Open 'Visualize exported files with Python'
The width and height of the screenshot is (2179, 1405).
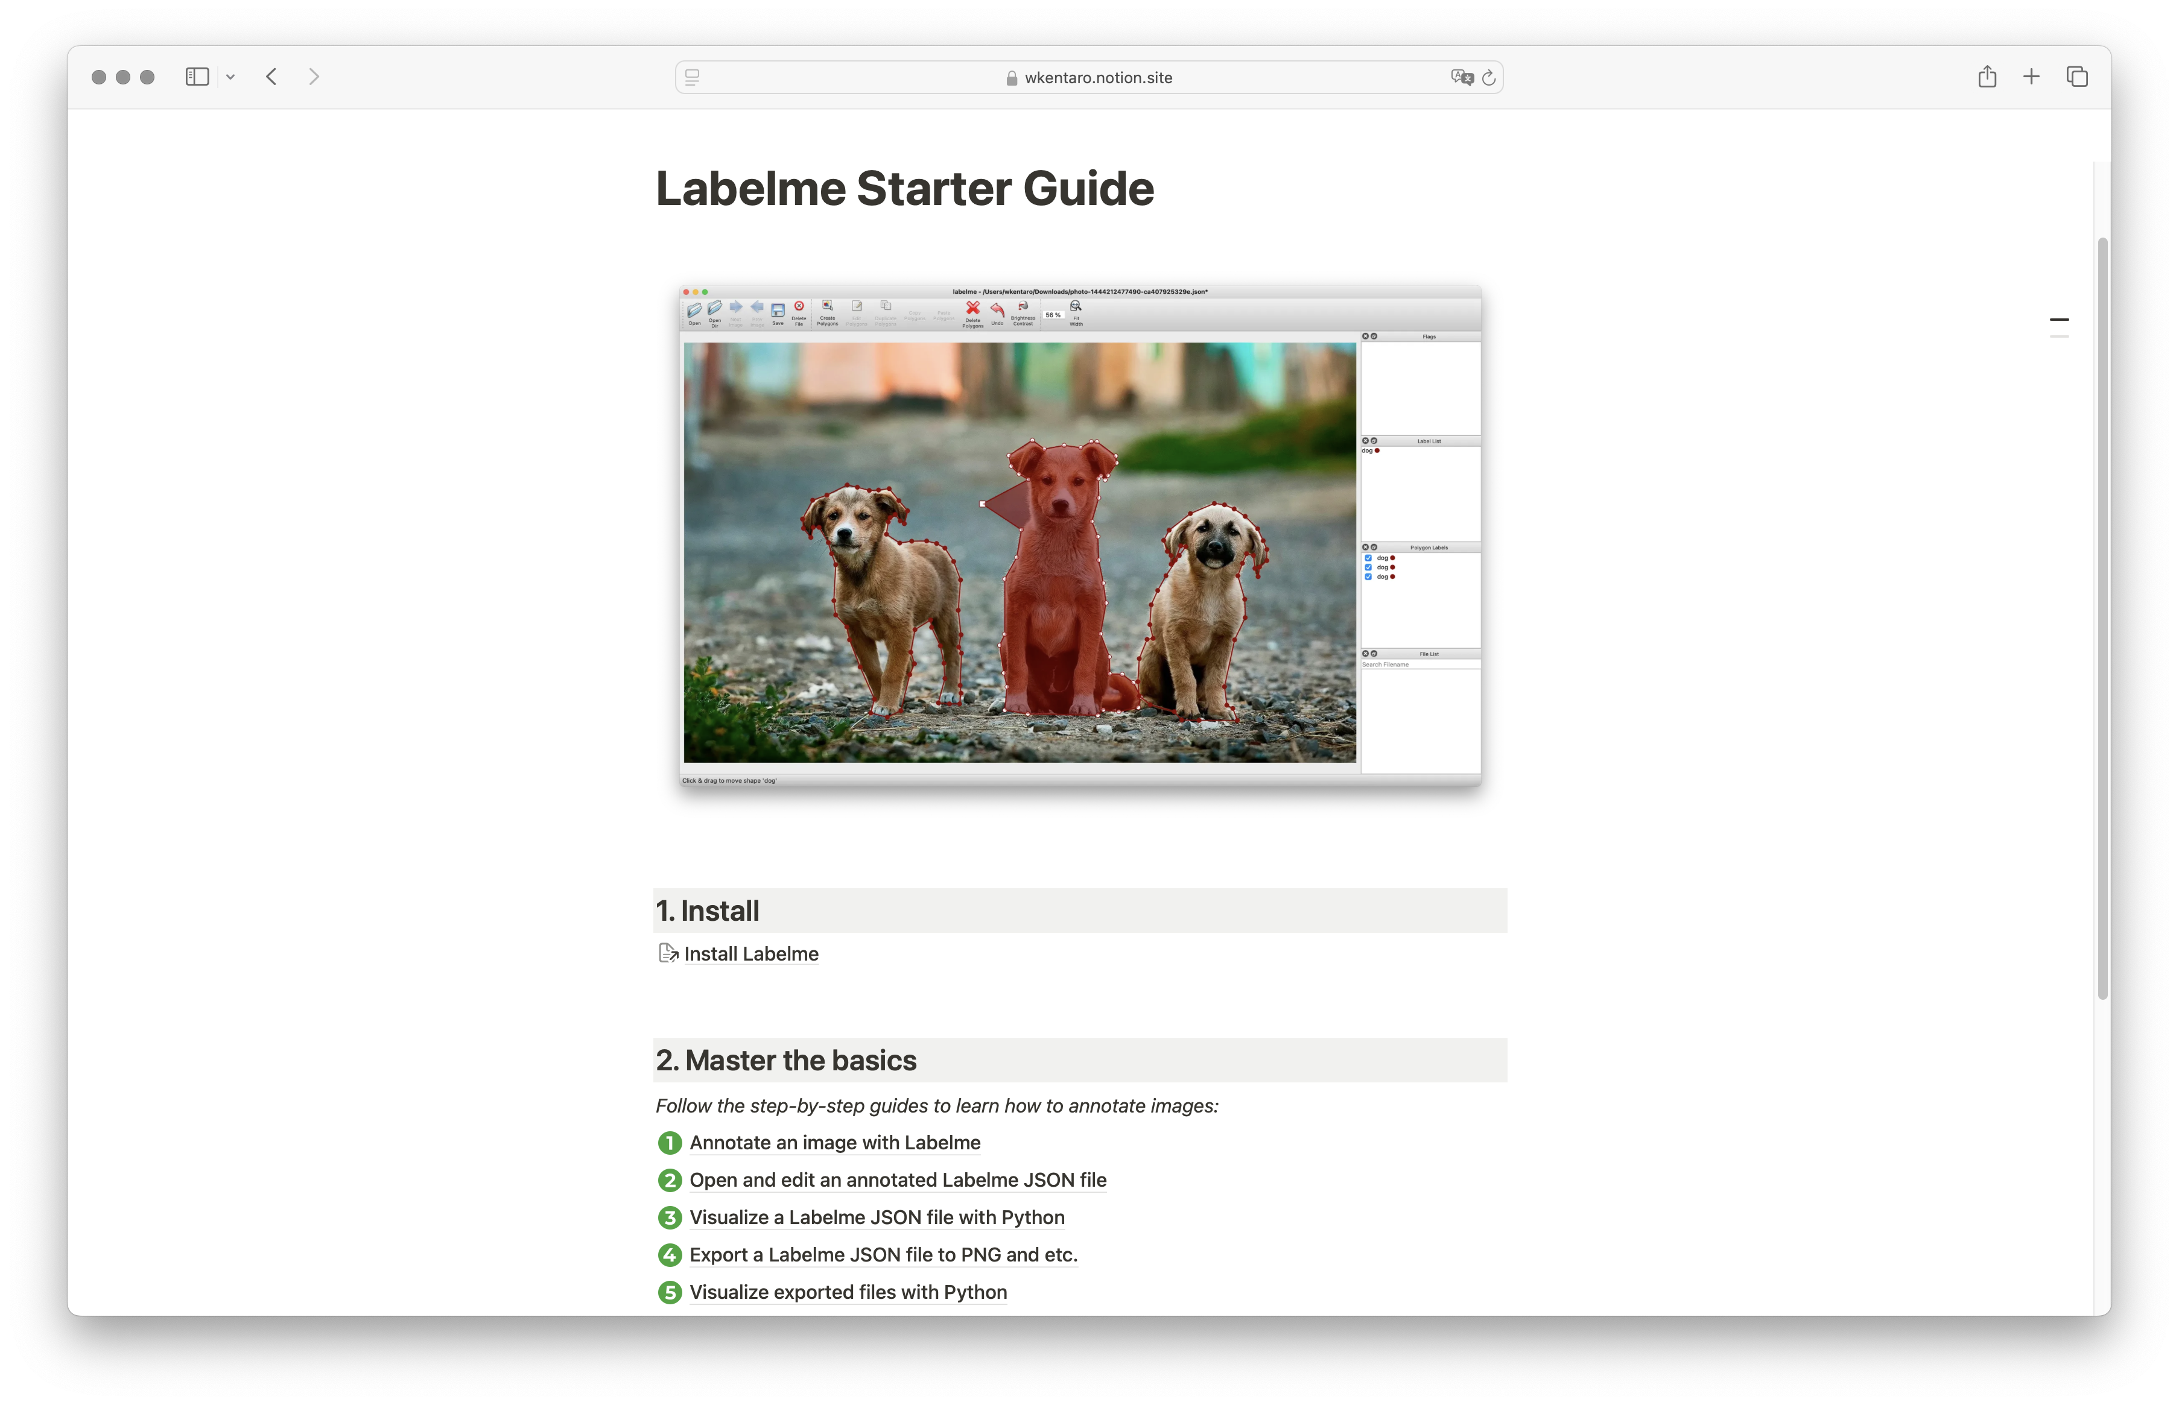[x=848, y=1292]
